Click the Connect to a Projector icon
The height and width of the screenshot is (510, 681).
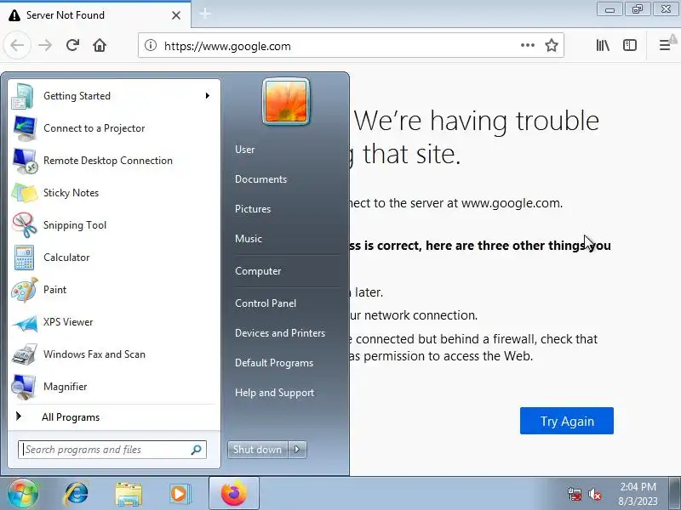[x=25, y=128]
